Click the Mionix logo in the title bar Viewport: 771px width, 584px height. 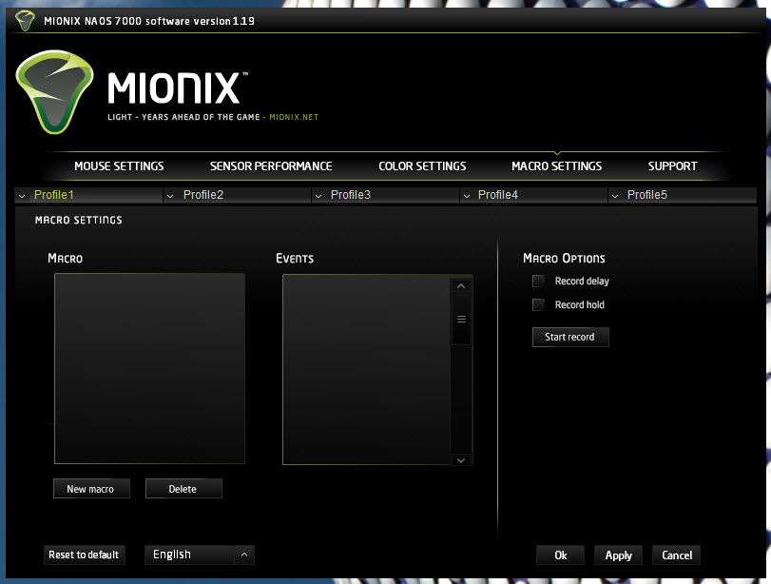point(25,21)
